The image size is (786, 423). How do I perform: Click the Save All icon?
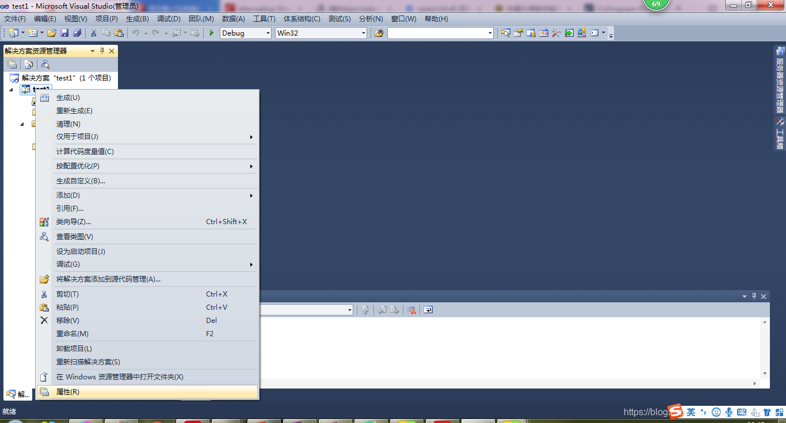click(77, 33)
